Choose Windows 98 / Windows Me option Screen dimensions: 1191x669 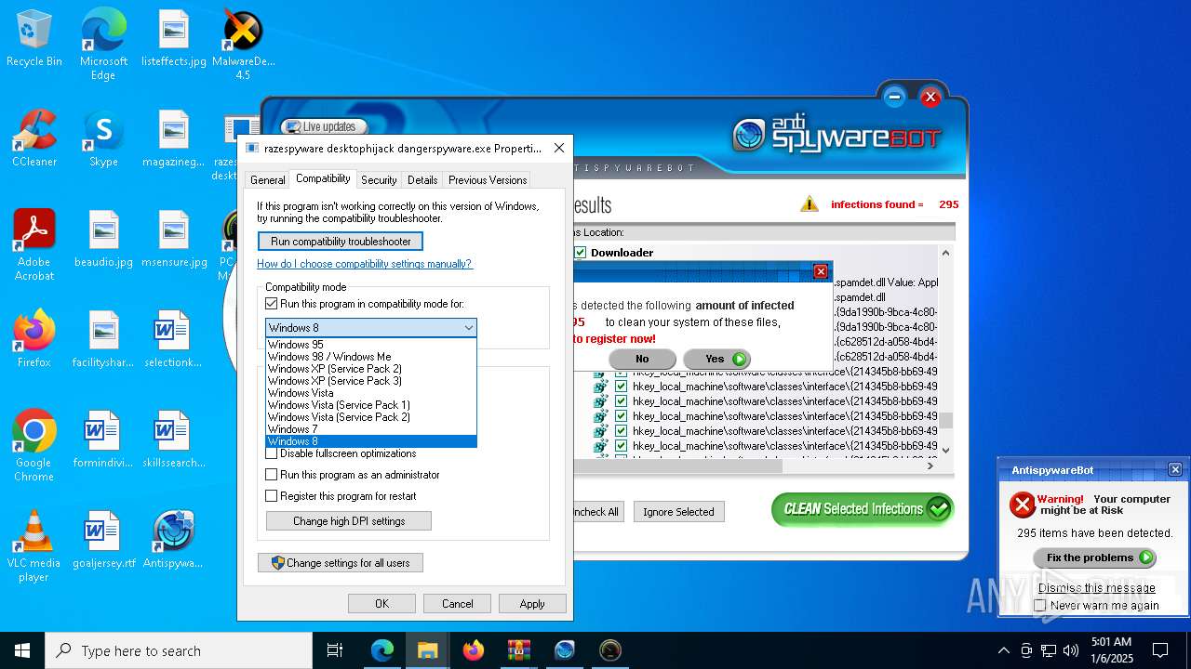[371, 357]
